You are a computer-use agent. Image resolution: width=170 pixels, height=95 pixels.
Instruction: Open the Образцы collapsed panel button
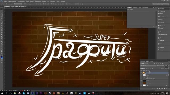pos(161,22)
